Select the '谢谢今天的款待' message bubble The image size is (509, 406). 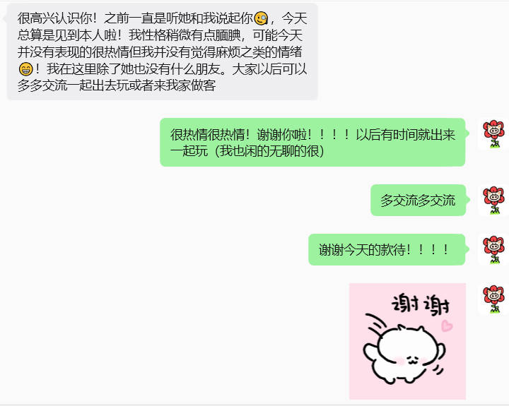pos(387,250)
